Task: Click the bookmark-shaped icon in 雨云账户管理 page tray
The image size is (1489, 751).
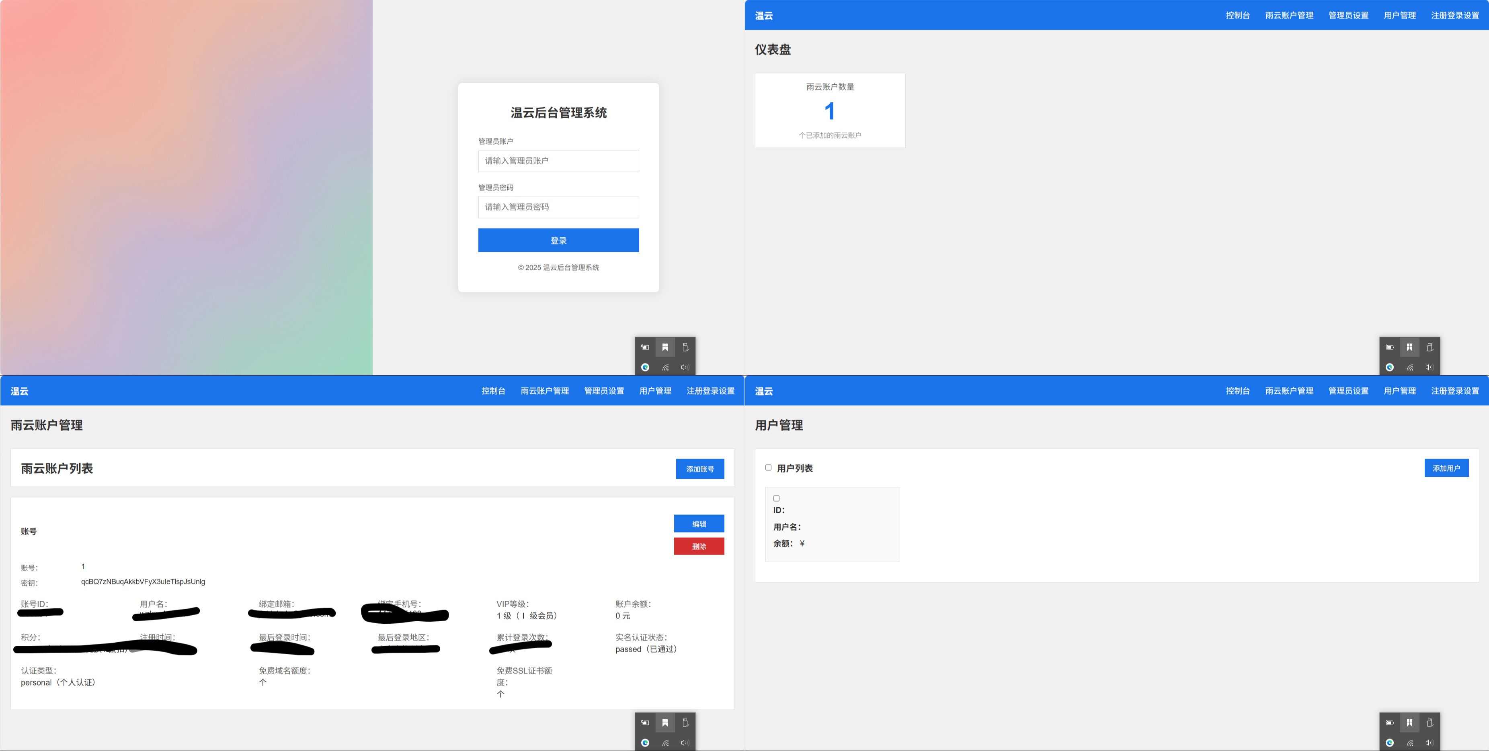Action: point(665,723)
